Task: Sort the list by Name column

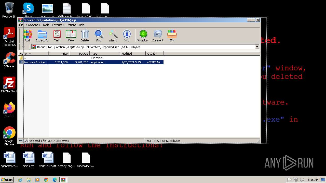Action: click(x=33, y=54)
